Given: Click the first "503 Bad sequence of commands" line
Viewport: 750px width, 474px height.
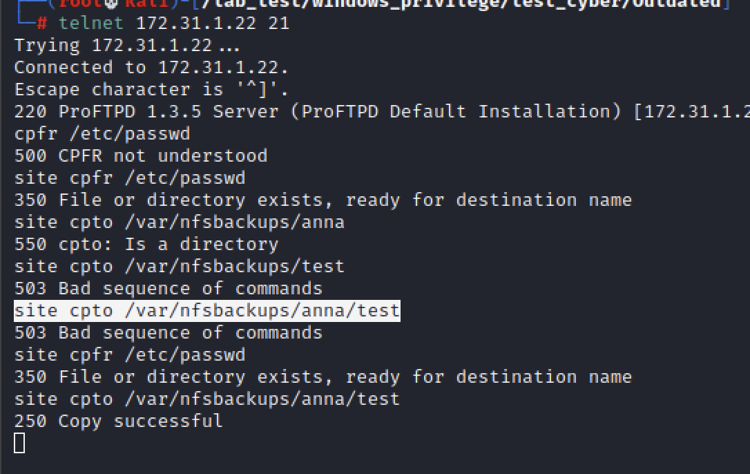Looking at the screenshot, I should [x=169, y=289].
